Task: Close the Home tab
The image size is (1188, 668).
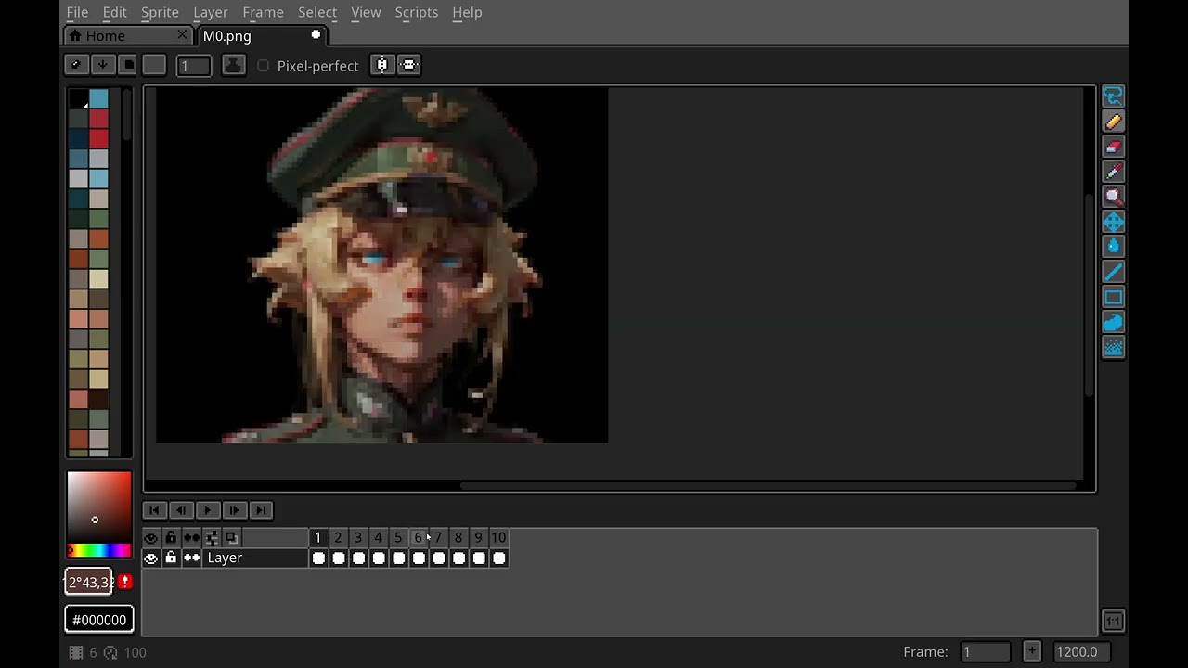Action: [183, 35]
